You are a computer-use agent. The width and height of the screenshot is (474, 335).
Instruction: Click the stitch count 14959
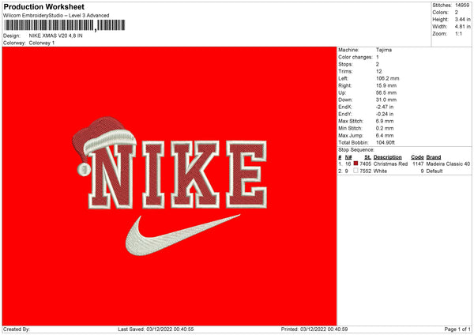462,6
